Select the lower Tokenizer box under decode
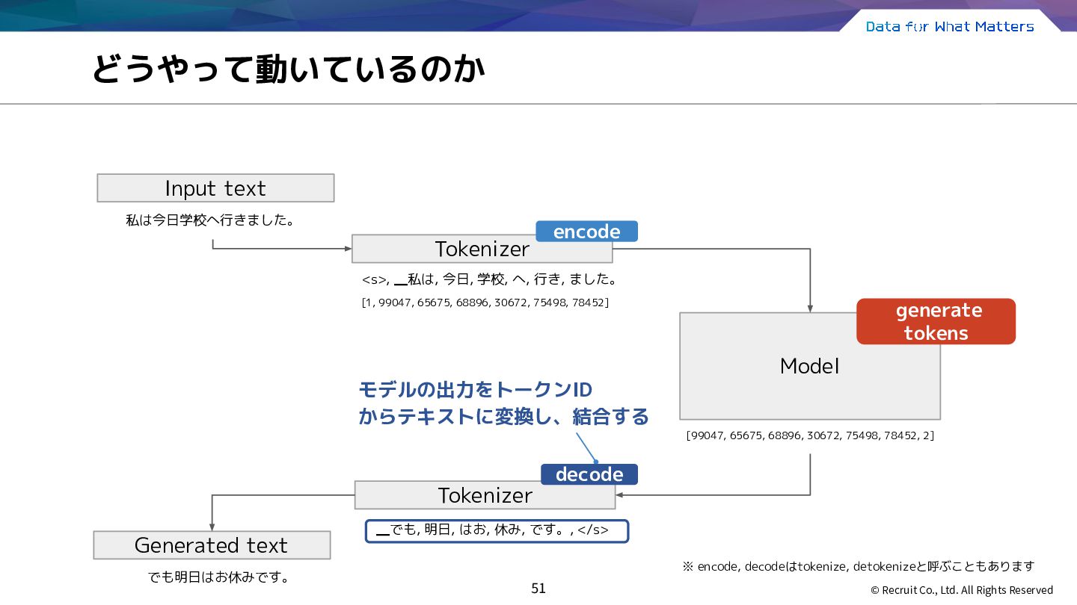The width and height of the screenshot is (1077, 605). click(485, 495)
